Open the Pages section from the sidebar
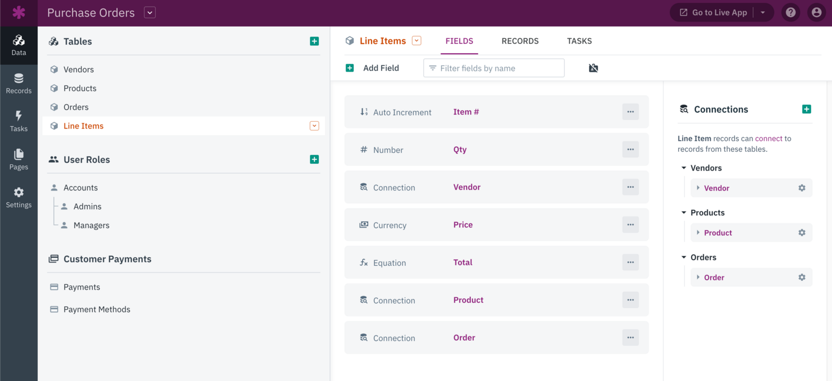 click(19, 159)
